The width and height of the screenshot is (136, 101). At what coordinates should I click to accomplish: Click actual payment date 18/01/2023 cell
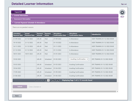click(30, 54)
